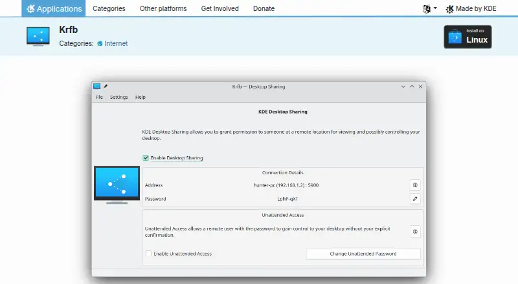Click the pin icon in Krfb title bar
The image size is (518, 284).
click(106, 86)
